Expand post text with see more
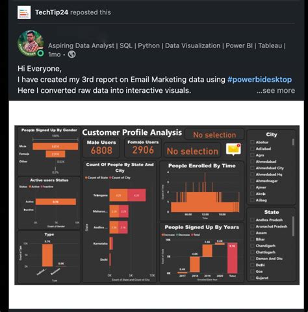Viewport: 308px width, 312px height. (x=276, y=90)
